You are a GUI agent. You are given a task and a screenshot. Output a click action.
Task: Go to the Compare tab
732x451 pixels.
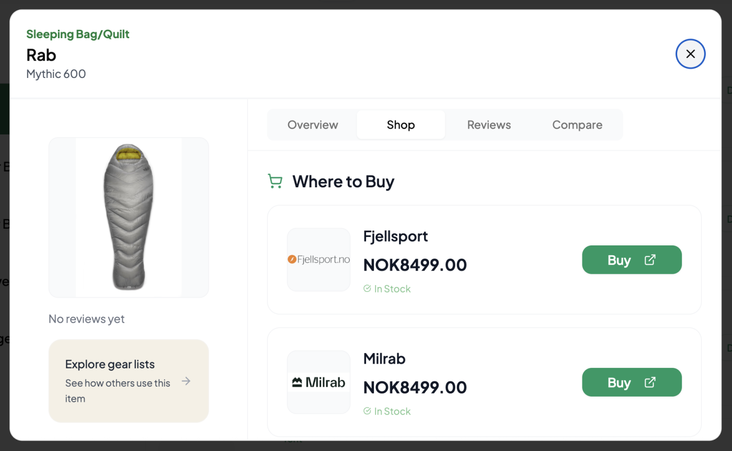[577, 125]
